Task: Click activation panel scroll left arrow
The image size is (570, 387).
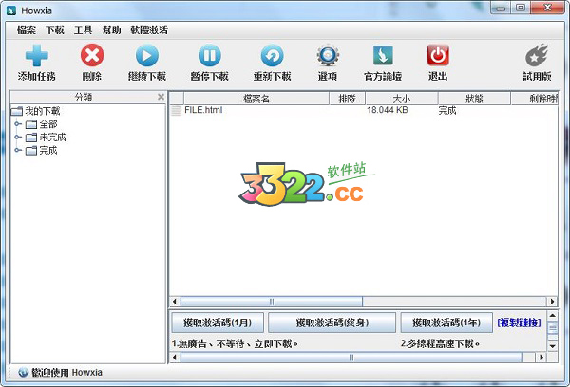Action: pyautogui.click(x=175, y=358)
